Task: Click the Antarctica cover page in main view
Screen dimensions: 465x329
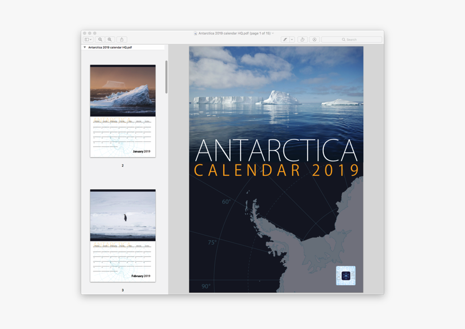Action: pos(276,169)
